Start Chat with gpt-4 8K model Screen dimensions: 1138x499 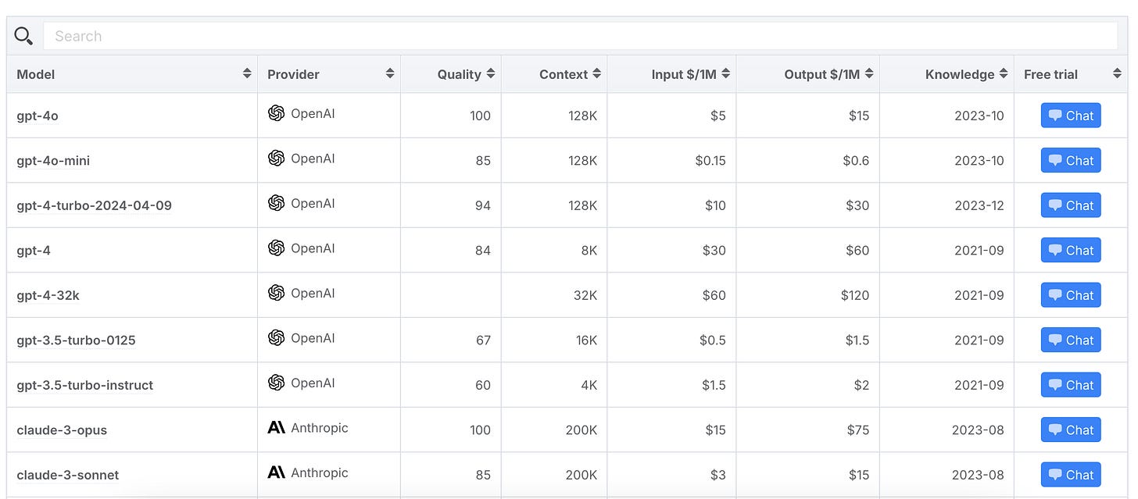click(x=1071, y=250)
